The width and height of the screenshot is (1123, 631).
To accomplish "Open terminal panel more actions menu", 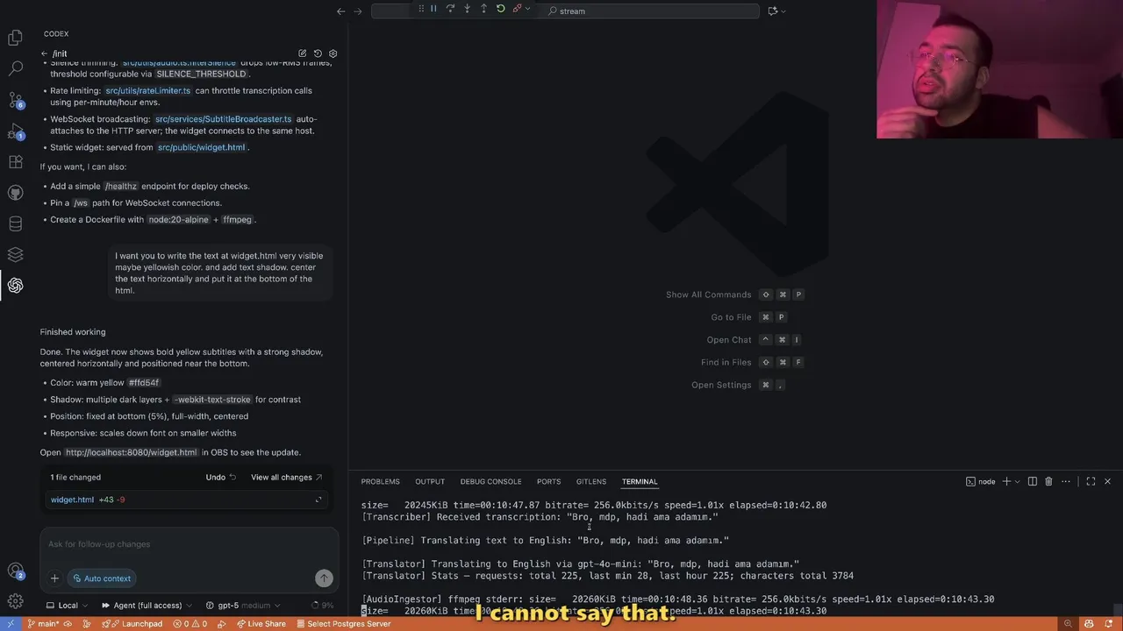I will pyautogui.click(x=1066, y=481).
